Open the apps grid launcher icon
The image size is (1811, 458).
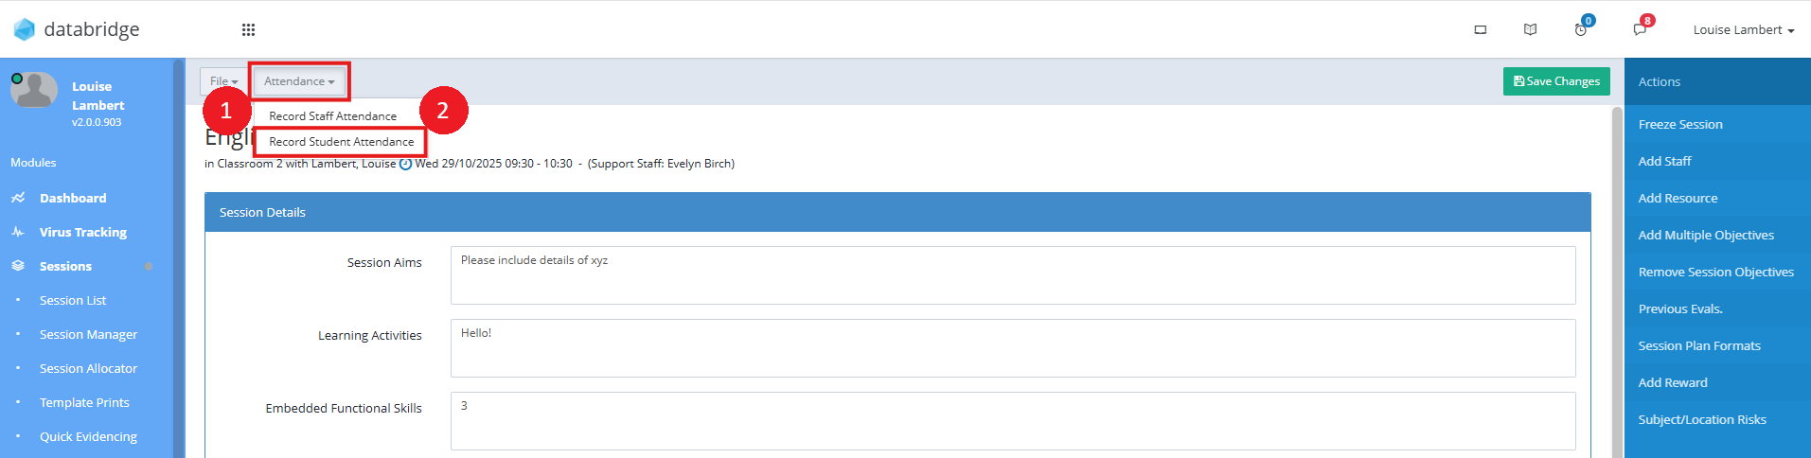coord(248,30)
